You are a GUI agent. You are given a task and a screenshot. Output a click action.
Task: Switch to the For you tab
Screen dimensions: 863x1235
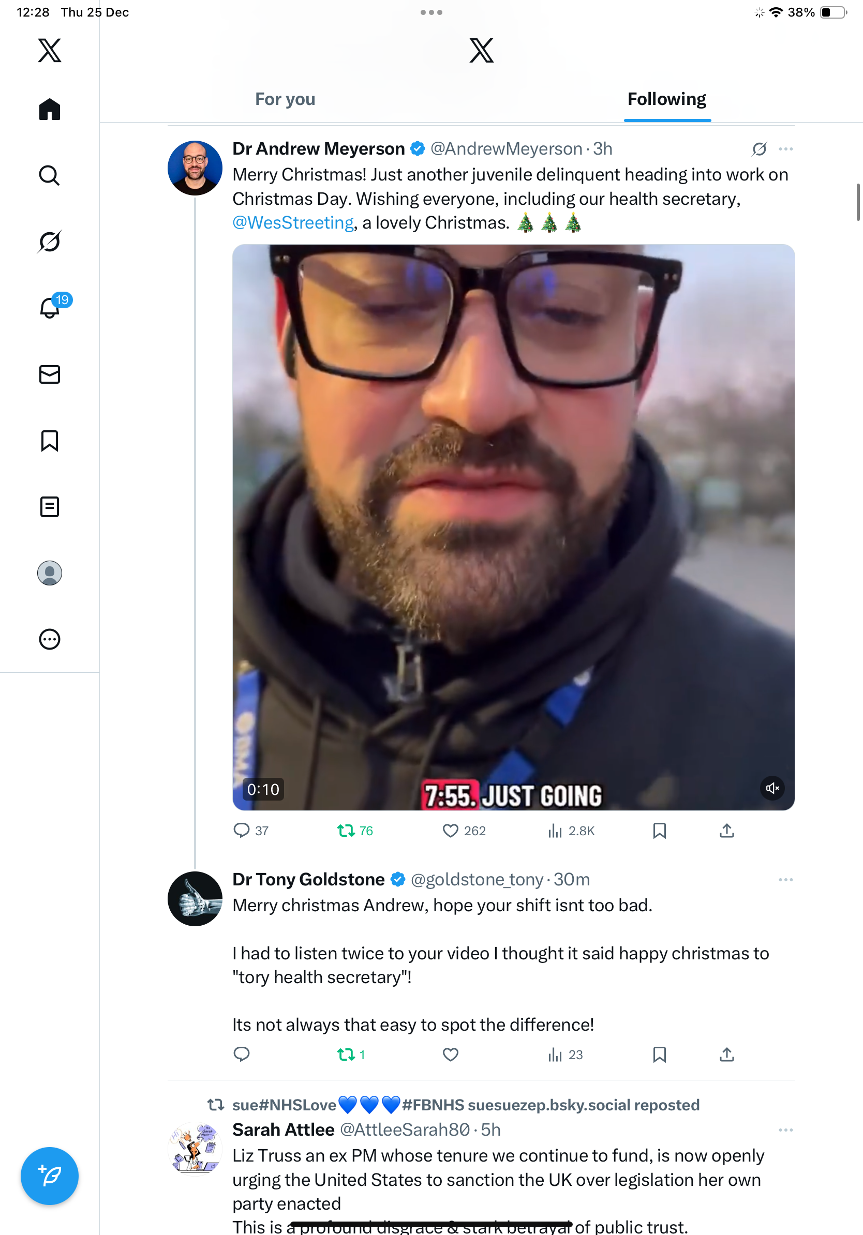coord(285,99)
